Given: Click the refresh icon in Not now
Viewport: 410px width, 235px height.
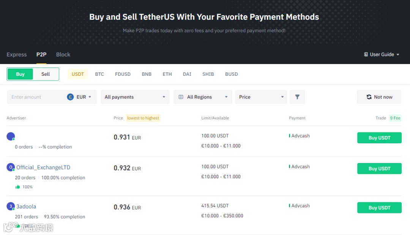Looking at the screenshot, I should coord(369,97).
